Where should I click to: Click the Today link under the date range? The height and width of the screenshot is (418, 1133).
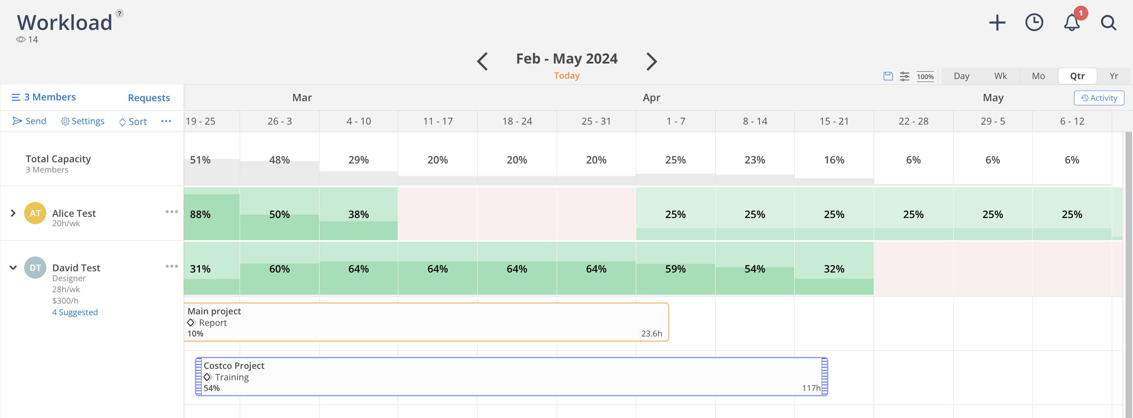click(566, 75)
